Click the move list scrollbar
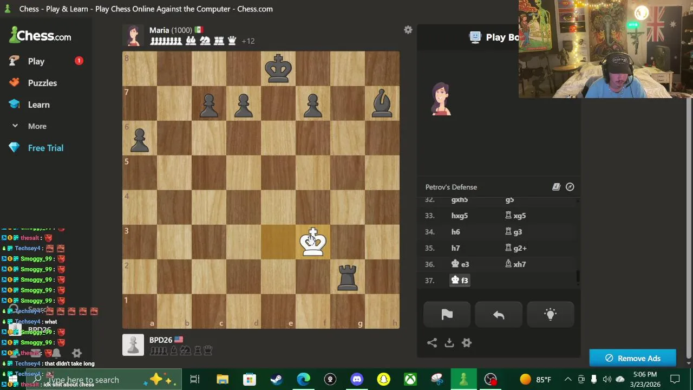The image size is (693, 390). 578,277
